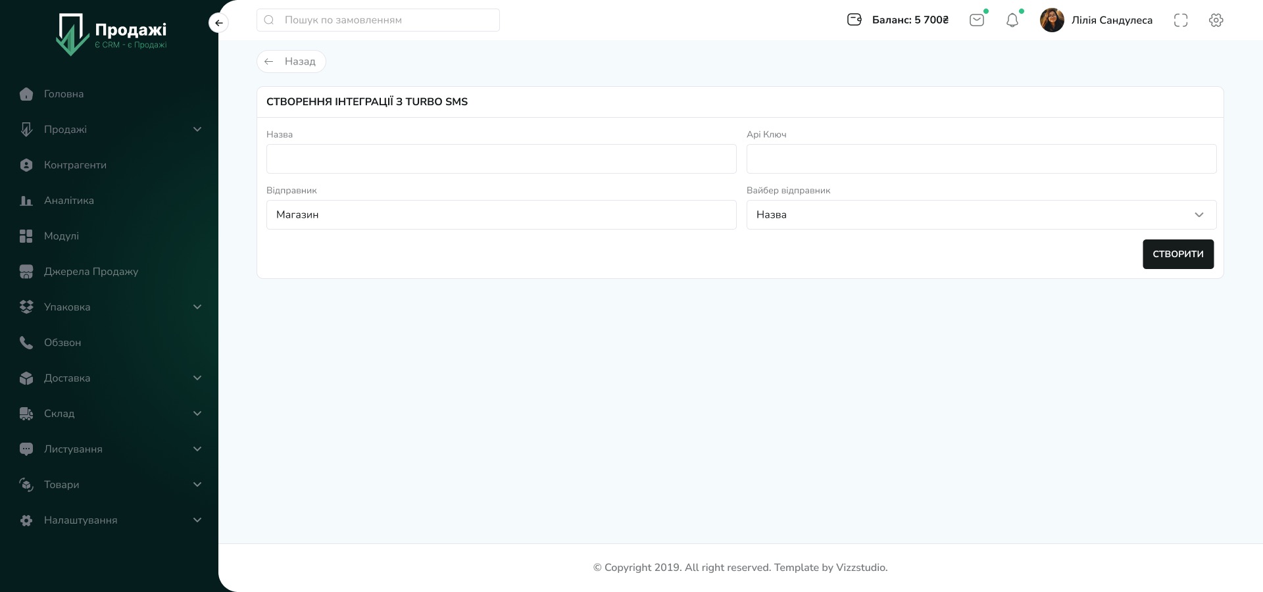Click the Листування chat bubble icon

tap(26, 449)
